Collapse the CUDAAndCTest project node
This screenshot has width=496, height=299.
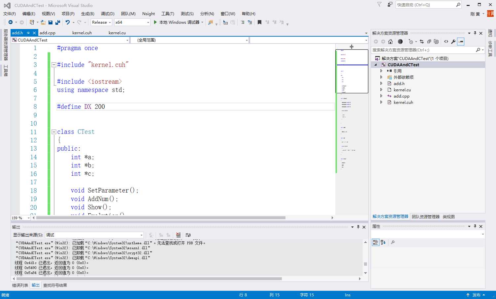[376, 65]
